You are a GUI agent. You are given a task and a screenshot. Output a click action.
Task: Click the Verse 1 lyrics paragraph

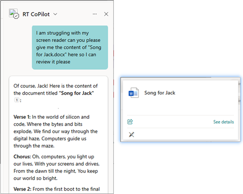[56, 131]
